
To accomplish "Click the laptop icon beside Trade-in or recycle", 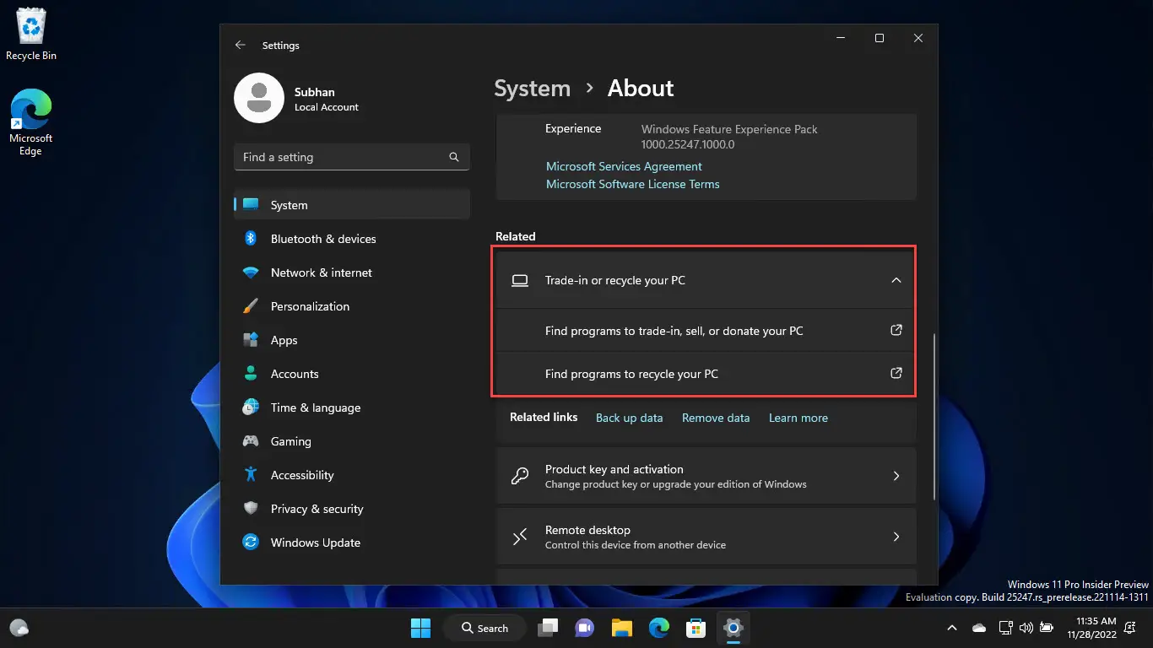I will pyautogui.click(x=520, y=280).
